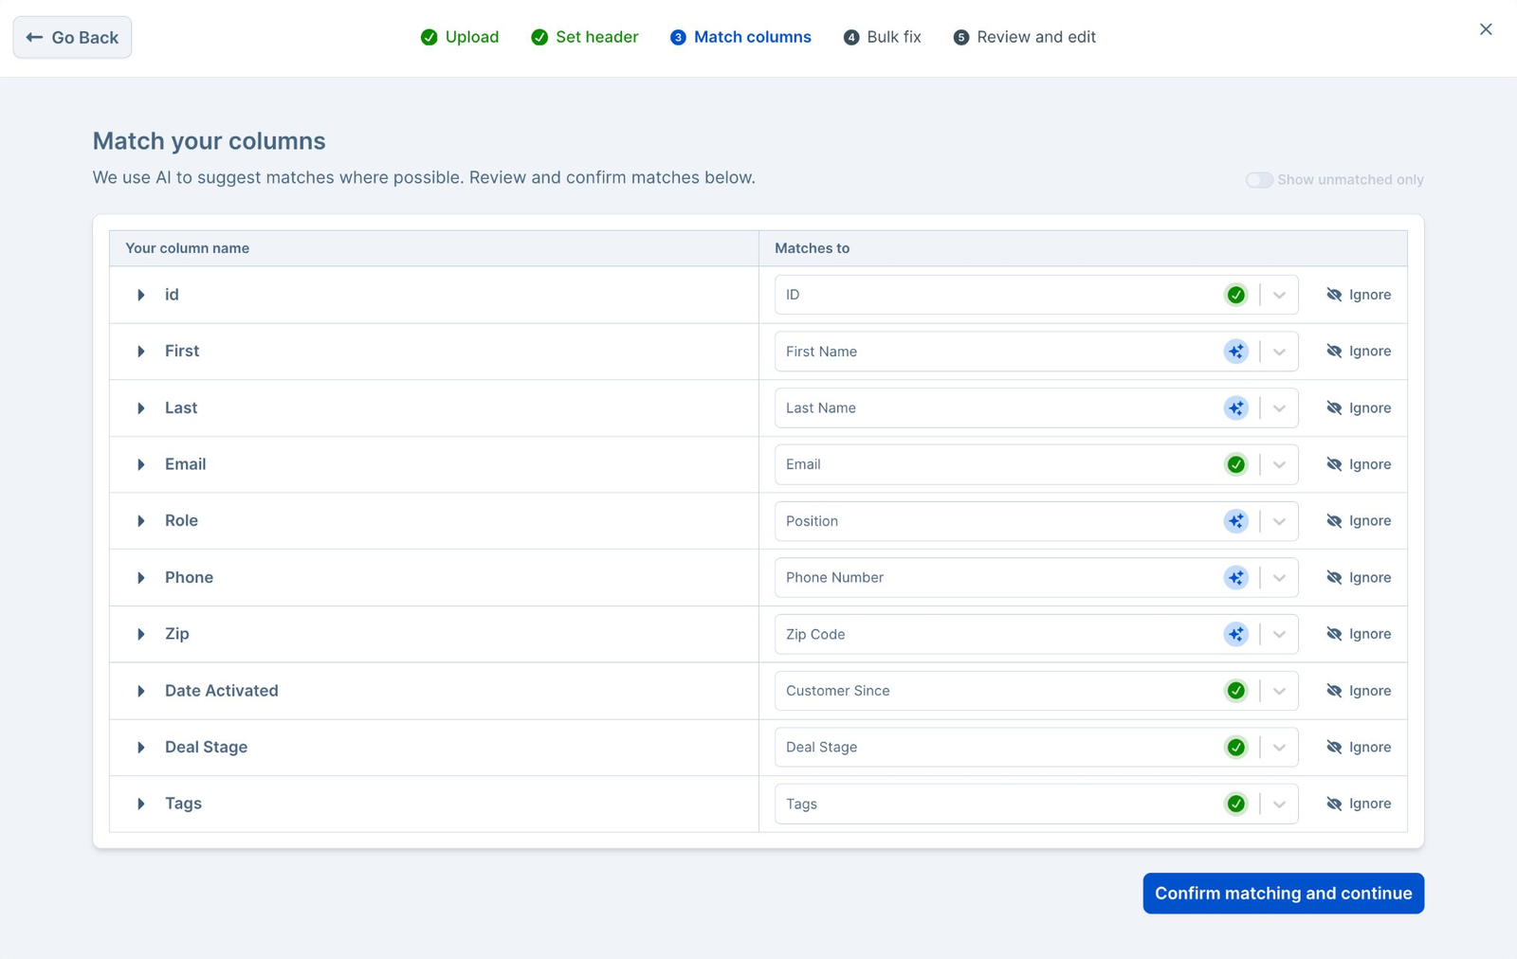
Task: Go to the Upload step
Action: point(460,37)
